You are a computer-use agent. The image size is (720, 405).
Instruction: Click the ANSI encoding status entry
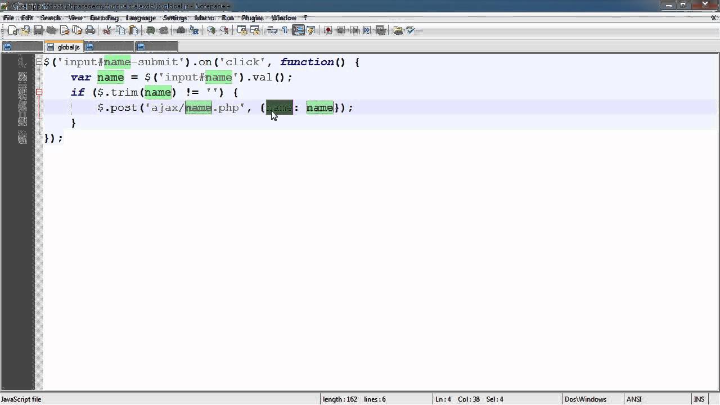[x=634, y=399]
